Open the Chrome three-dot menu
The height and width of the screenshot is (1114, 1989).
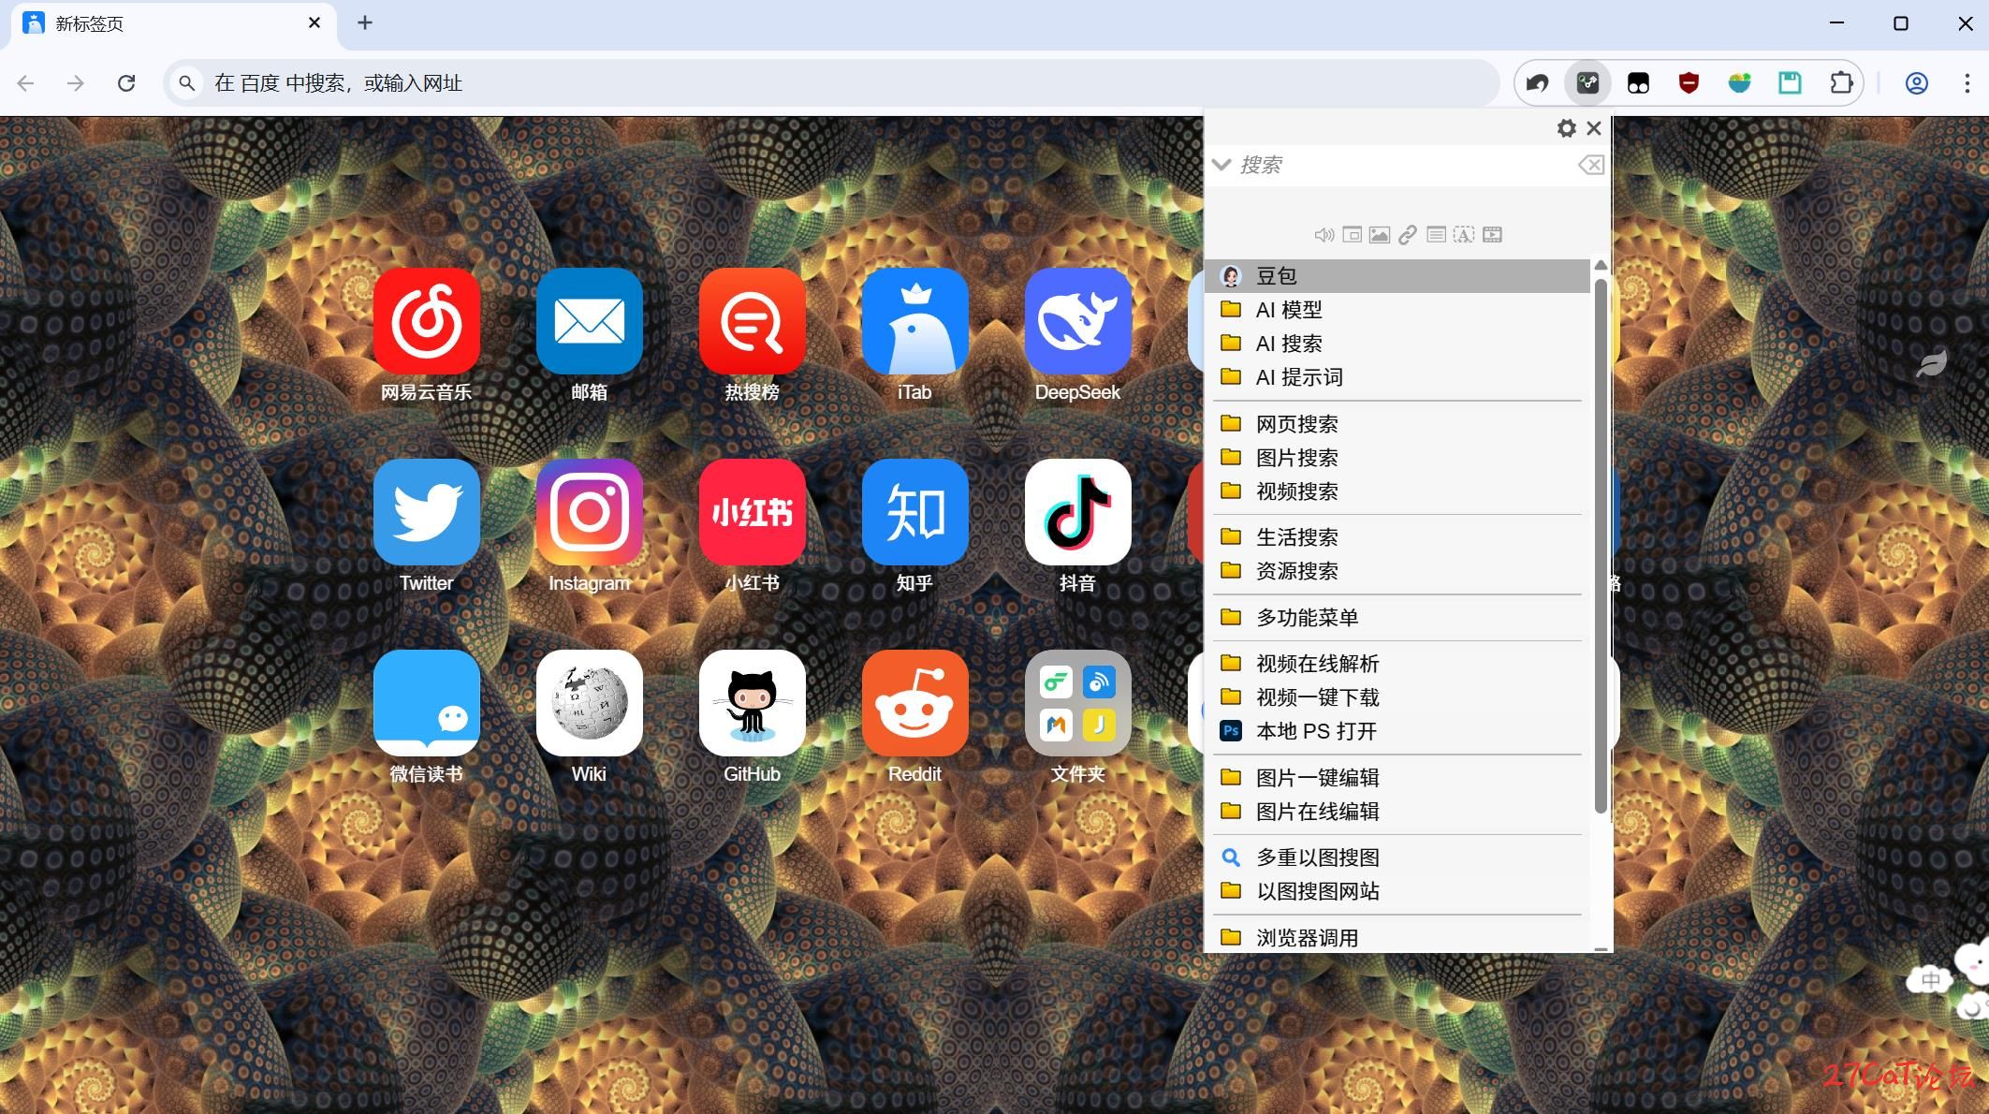(1967, 83)
